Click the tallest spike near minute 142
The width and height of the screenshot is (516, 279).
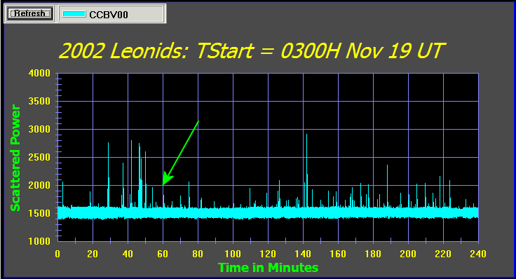(x=306, y=135)
